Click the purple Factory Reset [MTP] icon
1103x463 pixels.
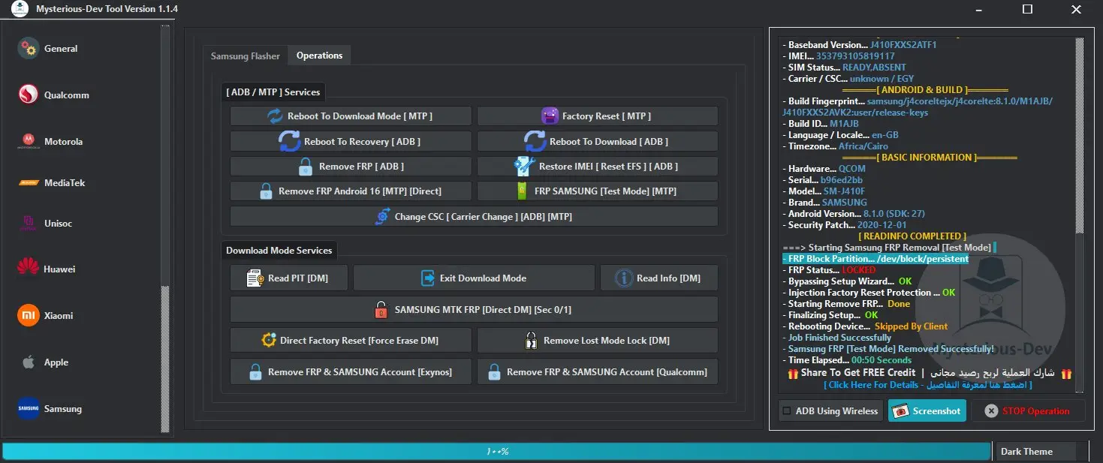click(x=550, y=116)
